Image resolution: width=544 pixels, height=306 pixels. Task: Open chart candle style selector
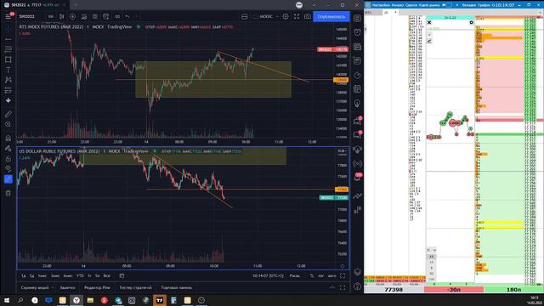[x=62, y=16]
